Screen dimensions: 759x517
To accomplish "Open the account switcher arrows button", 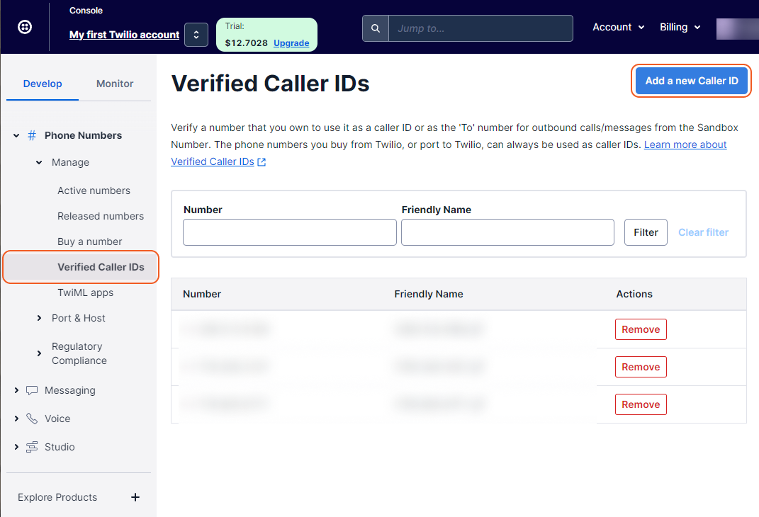I will (196, 35).
